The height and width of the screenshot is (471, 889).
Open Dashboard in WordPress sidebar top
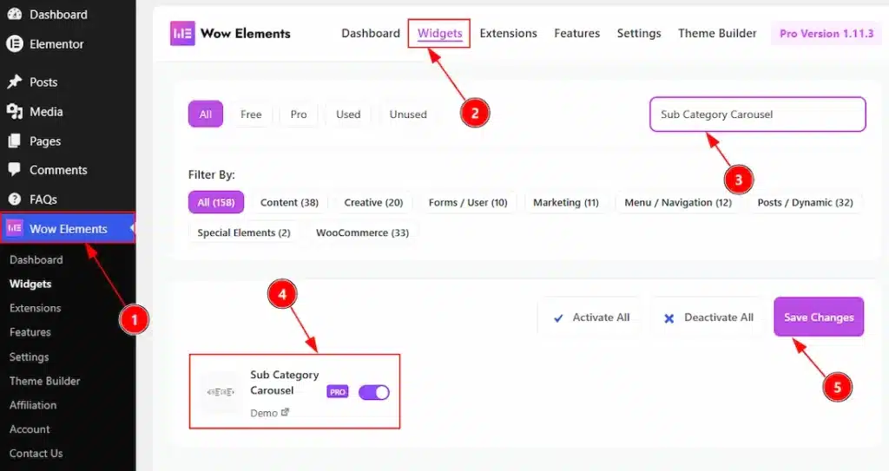click(58, 14)
